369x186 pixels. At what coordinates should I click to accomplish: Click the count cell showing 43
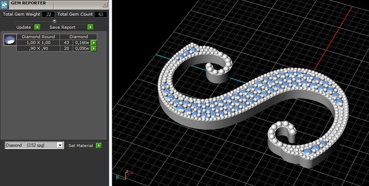pyautogui.click(x=67, y=43)
